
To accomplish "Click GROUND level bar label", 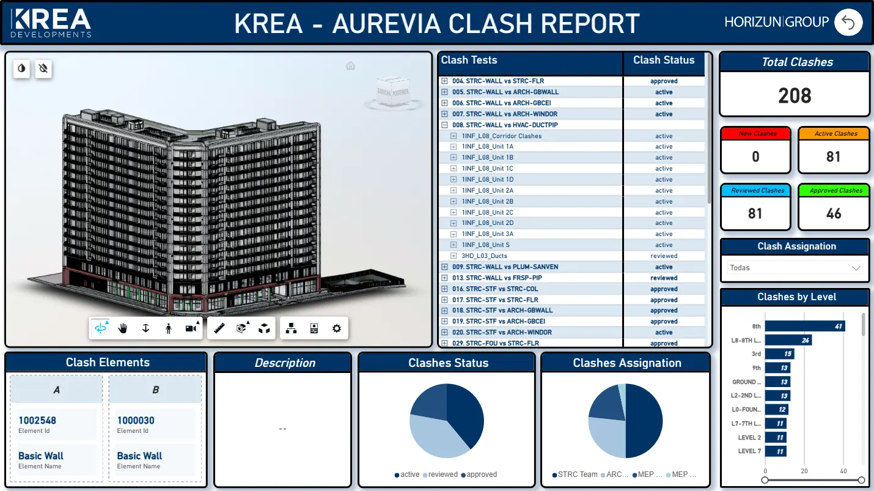I will (746, 382).
